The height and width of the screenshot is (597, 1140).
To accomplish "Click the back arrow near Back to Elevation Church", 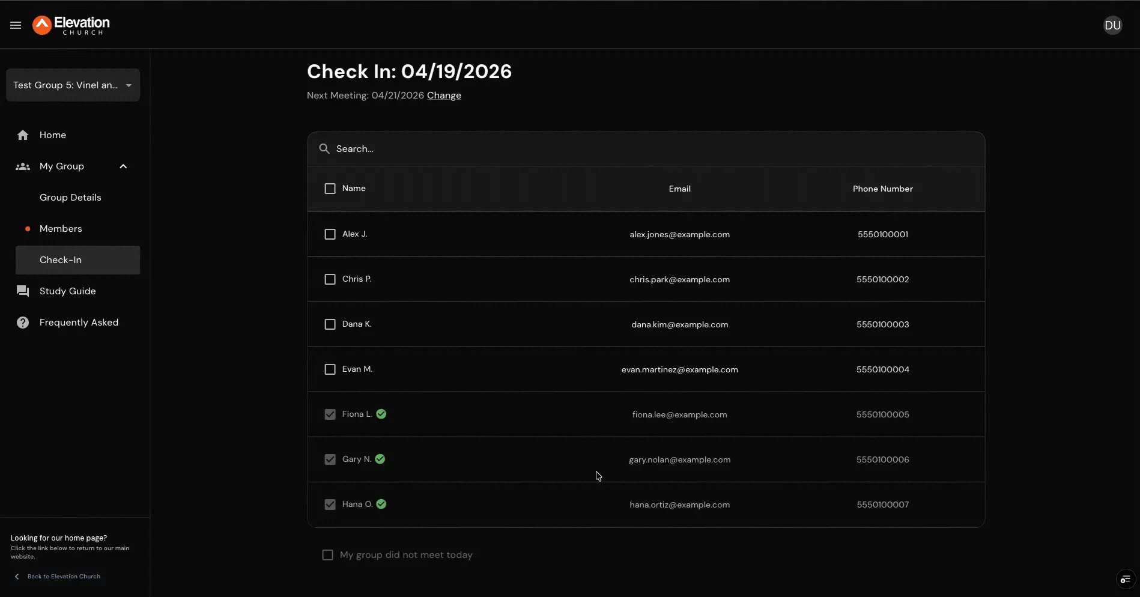I will pos(17,577).
